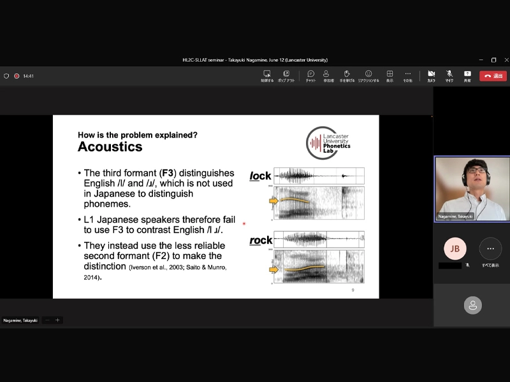Click the red leave (退出) button
510x382 pixels.
coord(493,76)
